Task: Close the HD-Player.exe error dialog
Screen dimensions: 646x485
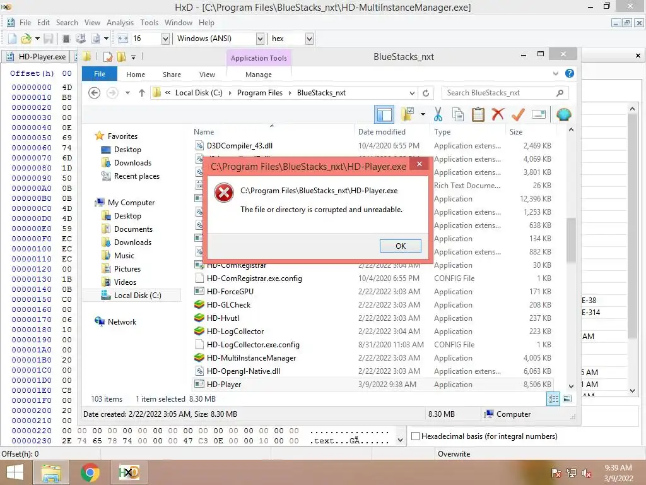Action: pyautogui.click(x=420, y=164)
